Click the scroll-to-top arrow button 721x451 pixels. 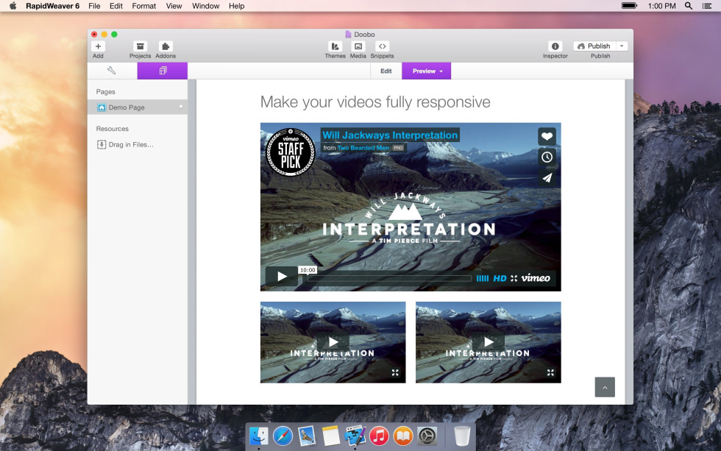tap(605, 387)
